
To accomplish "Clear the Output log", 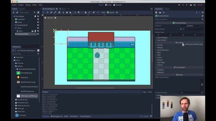I will (150, 92).
